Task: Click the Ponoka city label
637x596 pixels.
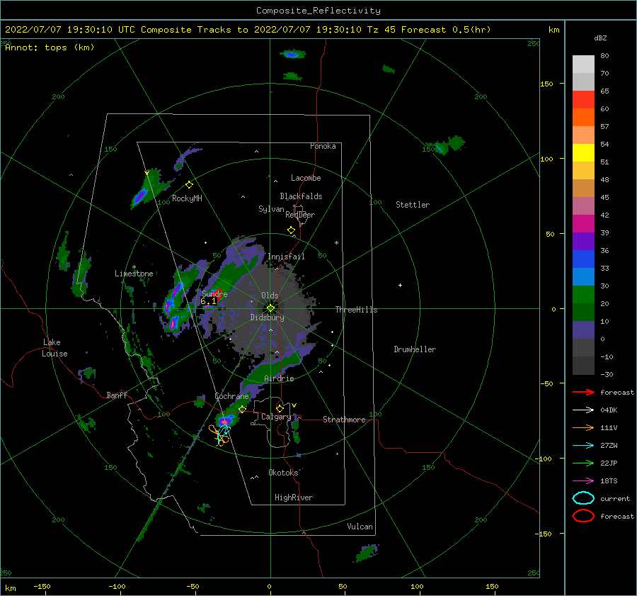Action: click(323, 146)
